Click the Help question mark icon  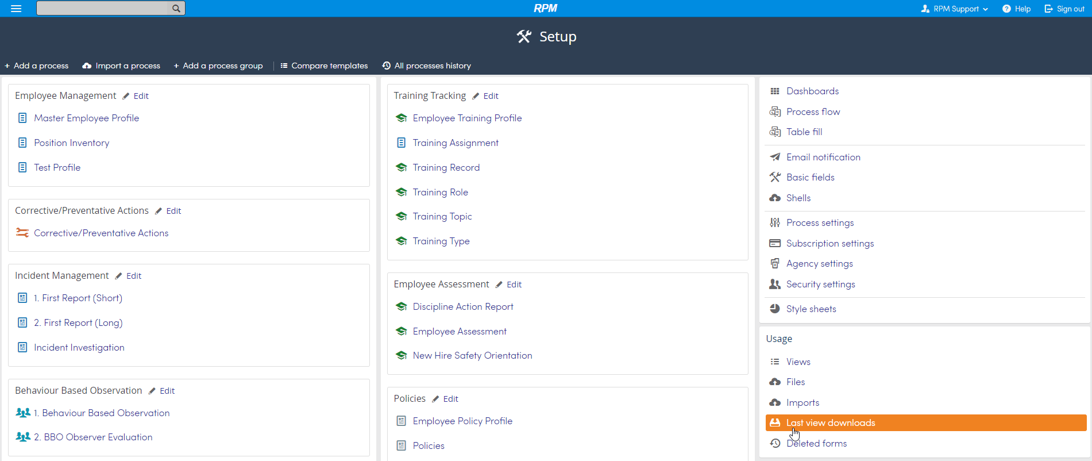click(x=1006, y=9)
